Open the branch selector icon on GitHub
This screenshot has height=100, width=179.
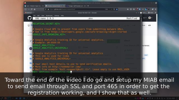tap(30, 41)
